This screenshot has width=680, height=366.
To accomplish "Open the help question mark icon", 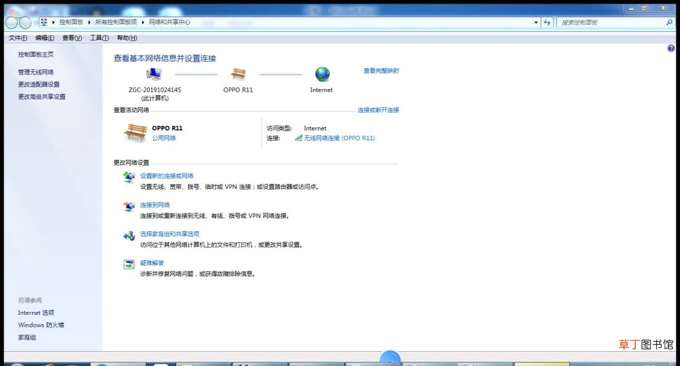I will click(x=671, y=49).
